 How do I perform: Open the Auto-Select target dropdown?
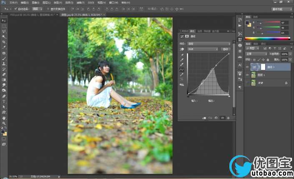click(x=37, y=9)
